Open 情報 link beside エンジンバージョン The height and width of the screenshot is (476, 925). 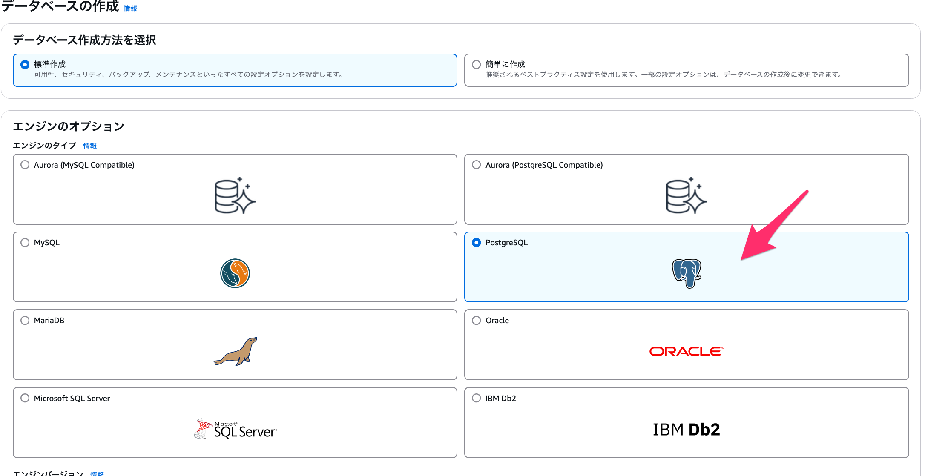97,473
